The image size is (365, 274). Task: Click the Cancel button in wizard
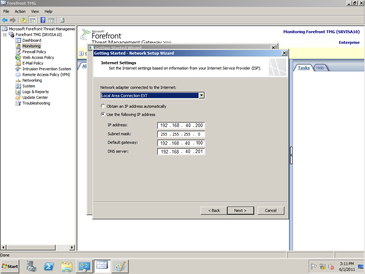[271, 210]
